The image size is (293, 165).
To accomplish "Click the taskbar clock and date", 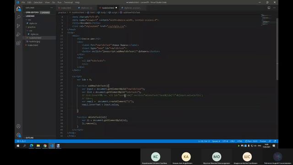I will [266, 146].
